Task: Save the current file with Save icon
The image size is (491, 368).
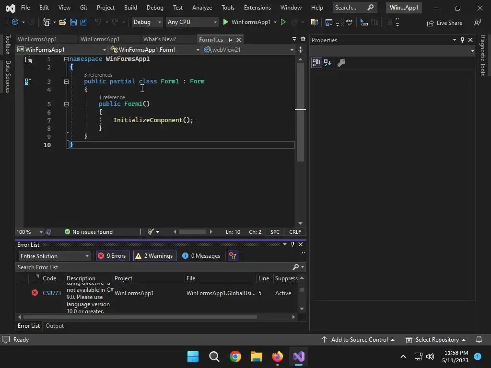Action: (x=73, y=22)
